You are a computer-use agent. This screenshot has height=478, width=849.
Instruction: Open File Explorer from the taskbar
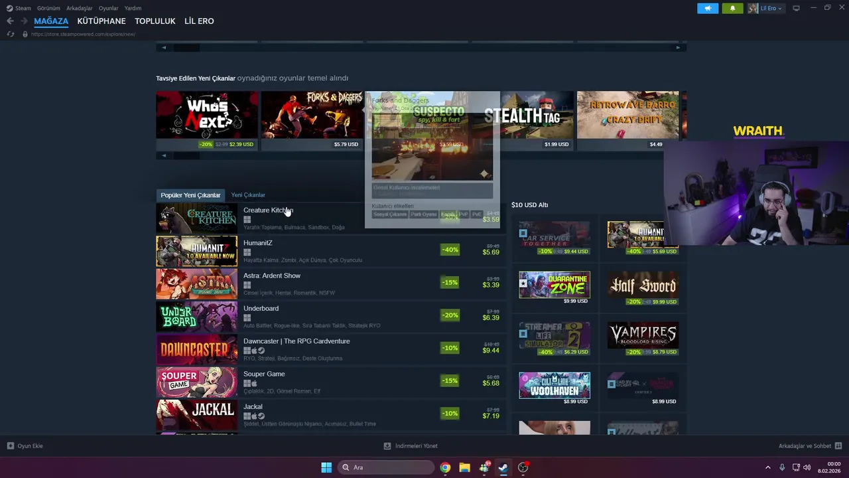[x=464, y=467]
